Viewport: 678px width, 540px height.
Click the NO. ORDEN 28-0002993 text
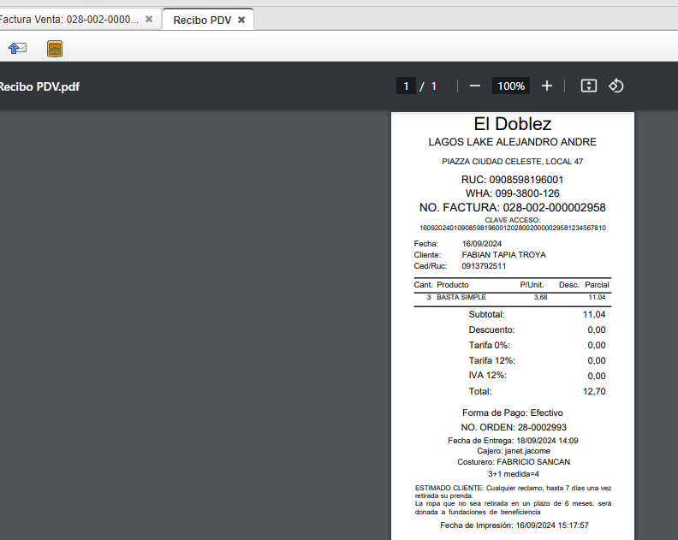point(513,427)
